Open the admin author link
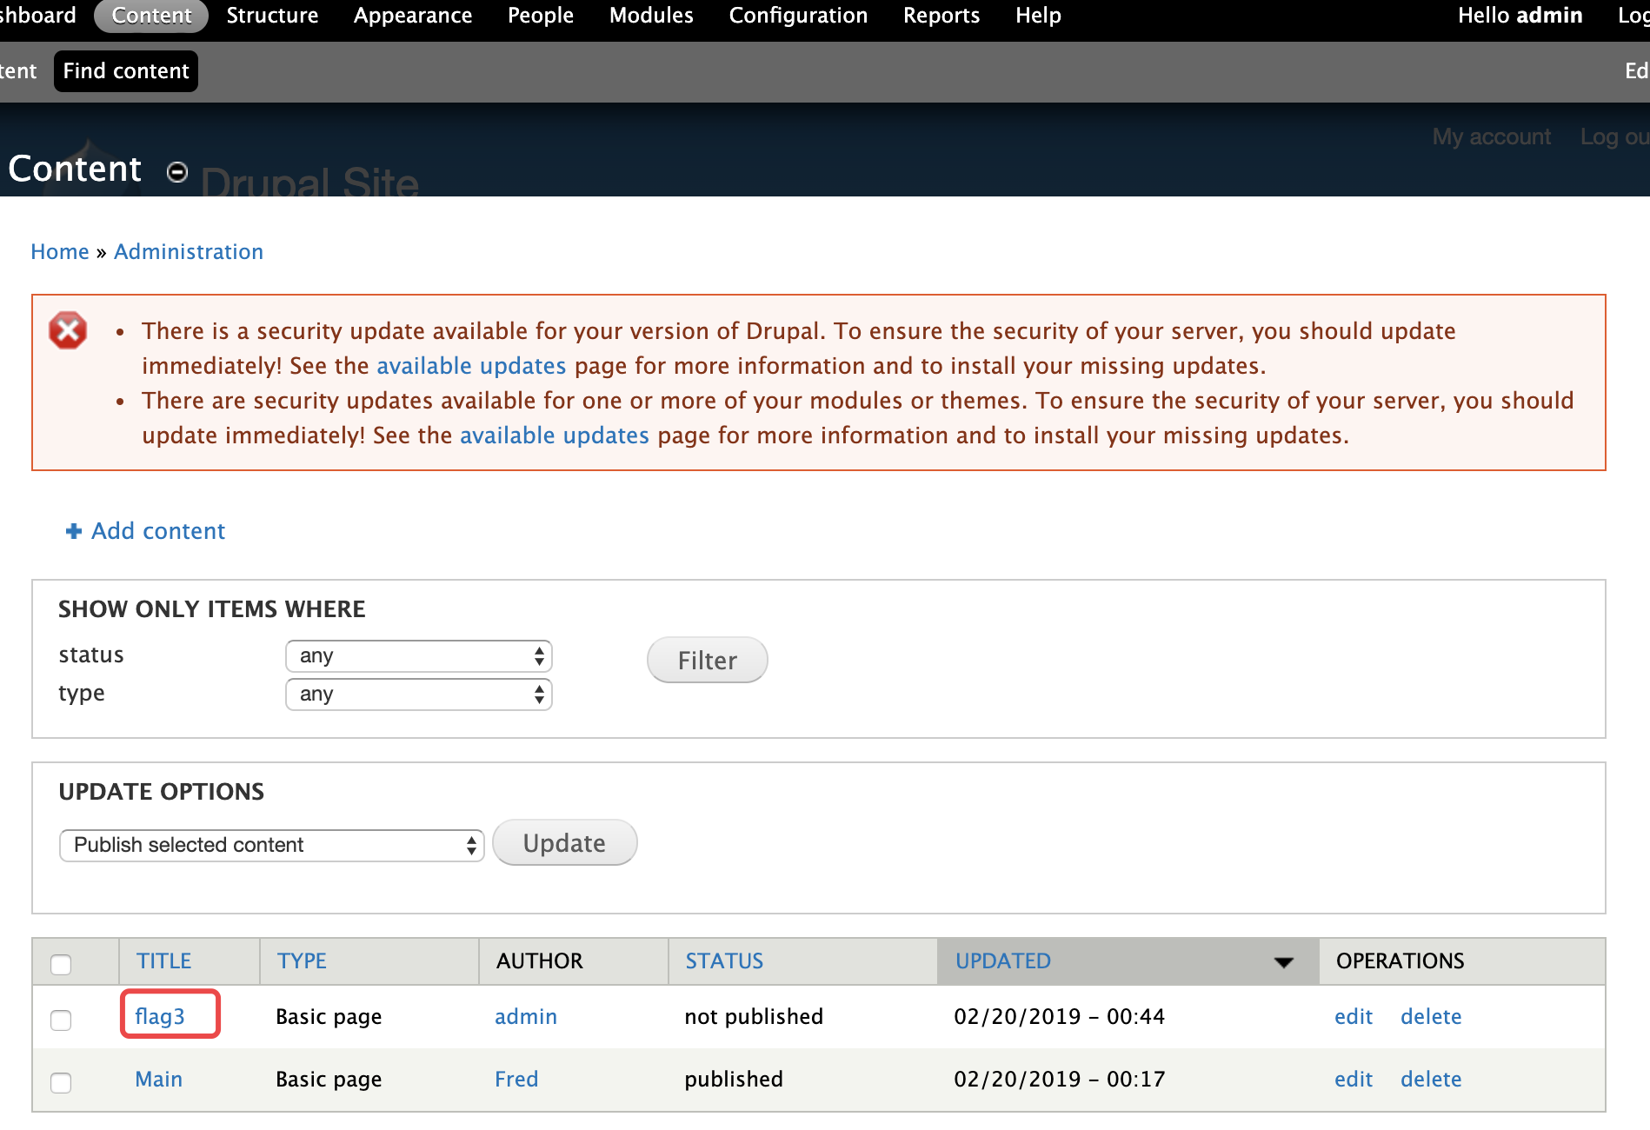The image size is (1650, 1130). 526,1017
